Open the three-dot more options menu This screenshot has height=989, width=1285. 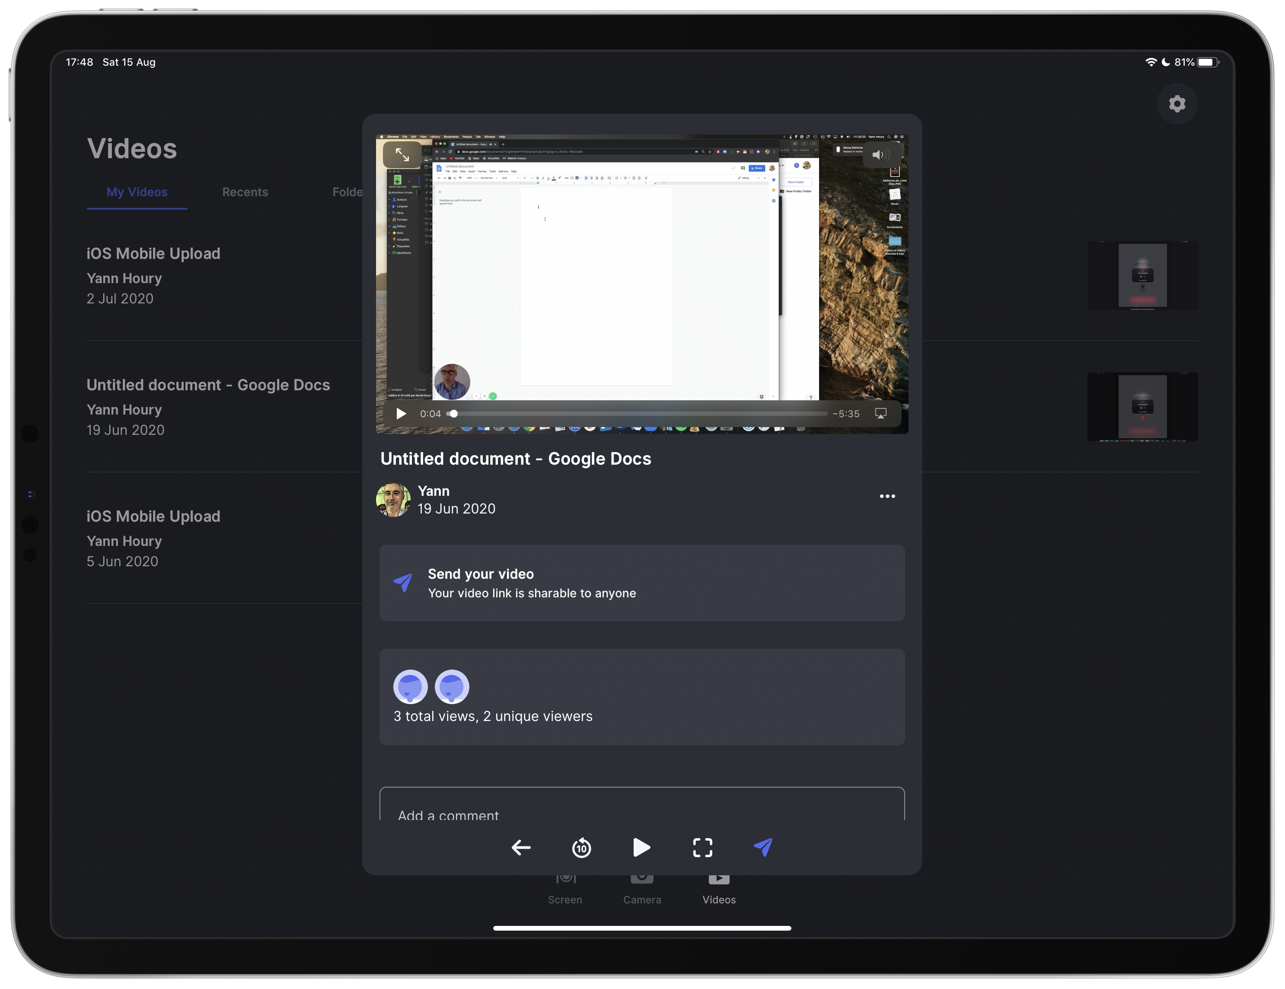pyautogui.click(x=887, y=496)
